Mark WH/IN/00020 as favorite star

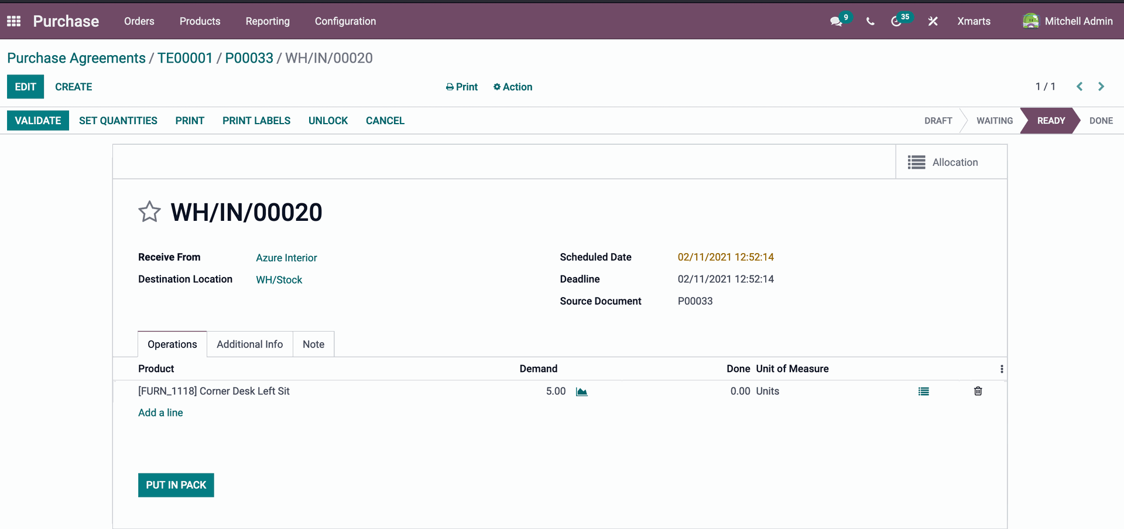point(149,211)
